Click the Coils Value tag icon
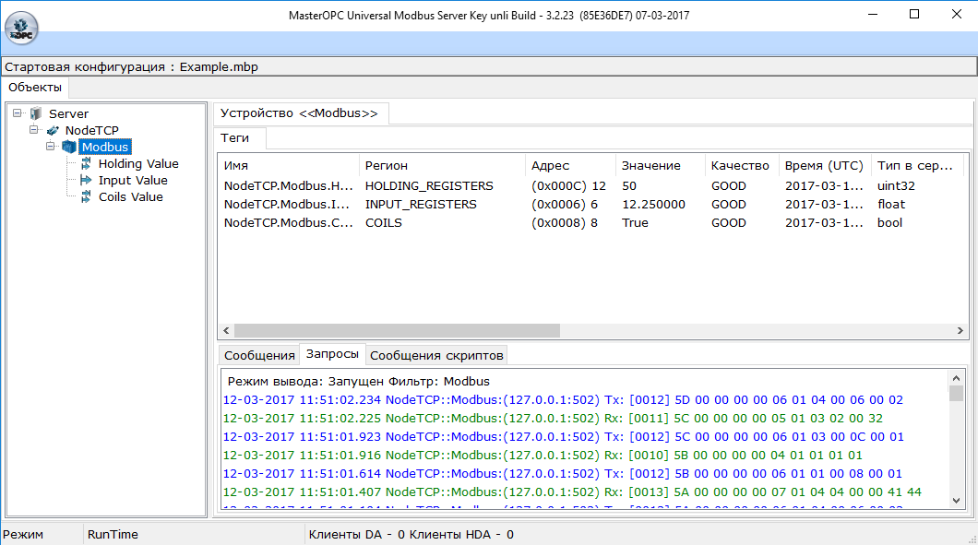The width and height of the screenshot is (978, 545). (x=86, y=196)
